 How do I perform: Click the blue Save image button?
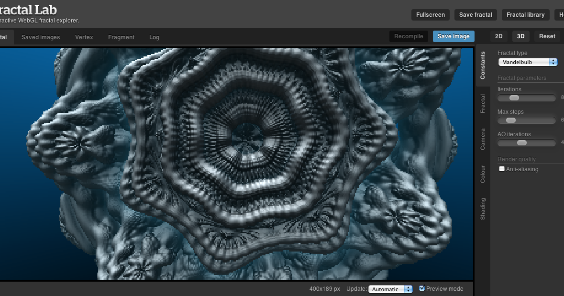tap(453, 36)
